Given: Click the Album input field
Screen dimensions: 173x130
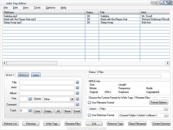Looking at the screenshot, I should point(47,93).
